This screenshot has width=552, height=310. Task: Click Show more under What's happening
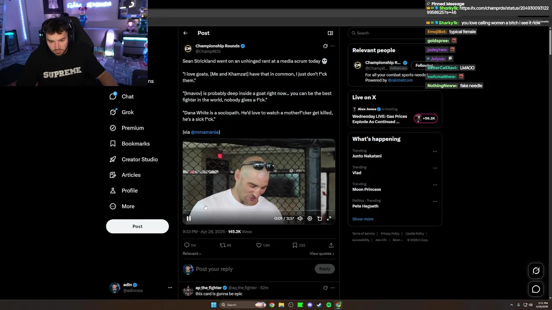pyautogui.click(x=363, y=219)
